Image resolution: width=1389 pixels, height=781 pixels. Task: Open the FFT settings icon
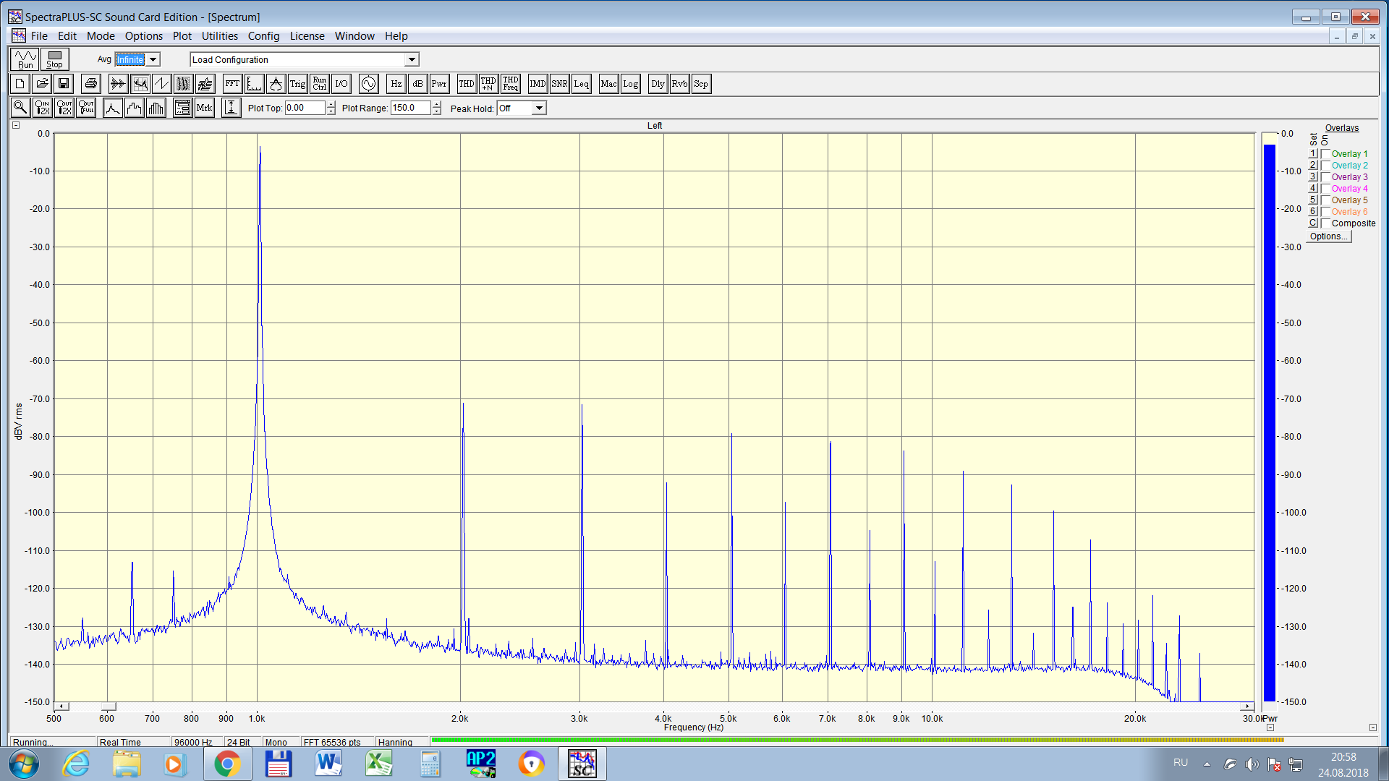(232, 84)
